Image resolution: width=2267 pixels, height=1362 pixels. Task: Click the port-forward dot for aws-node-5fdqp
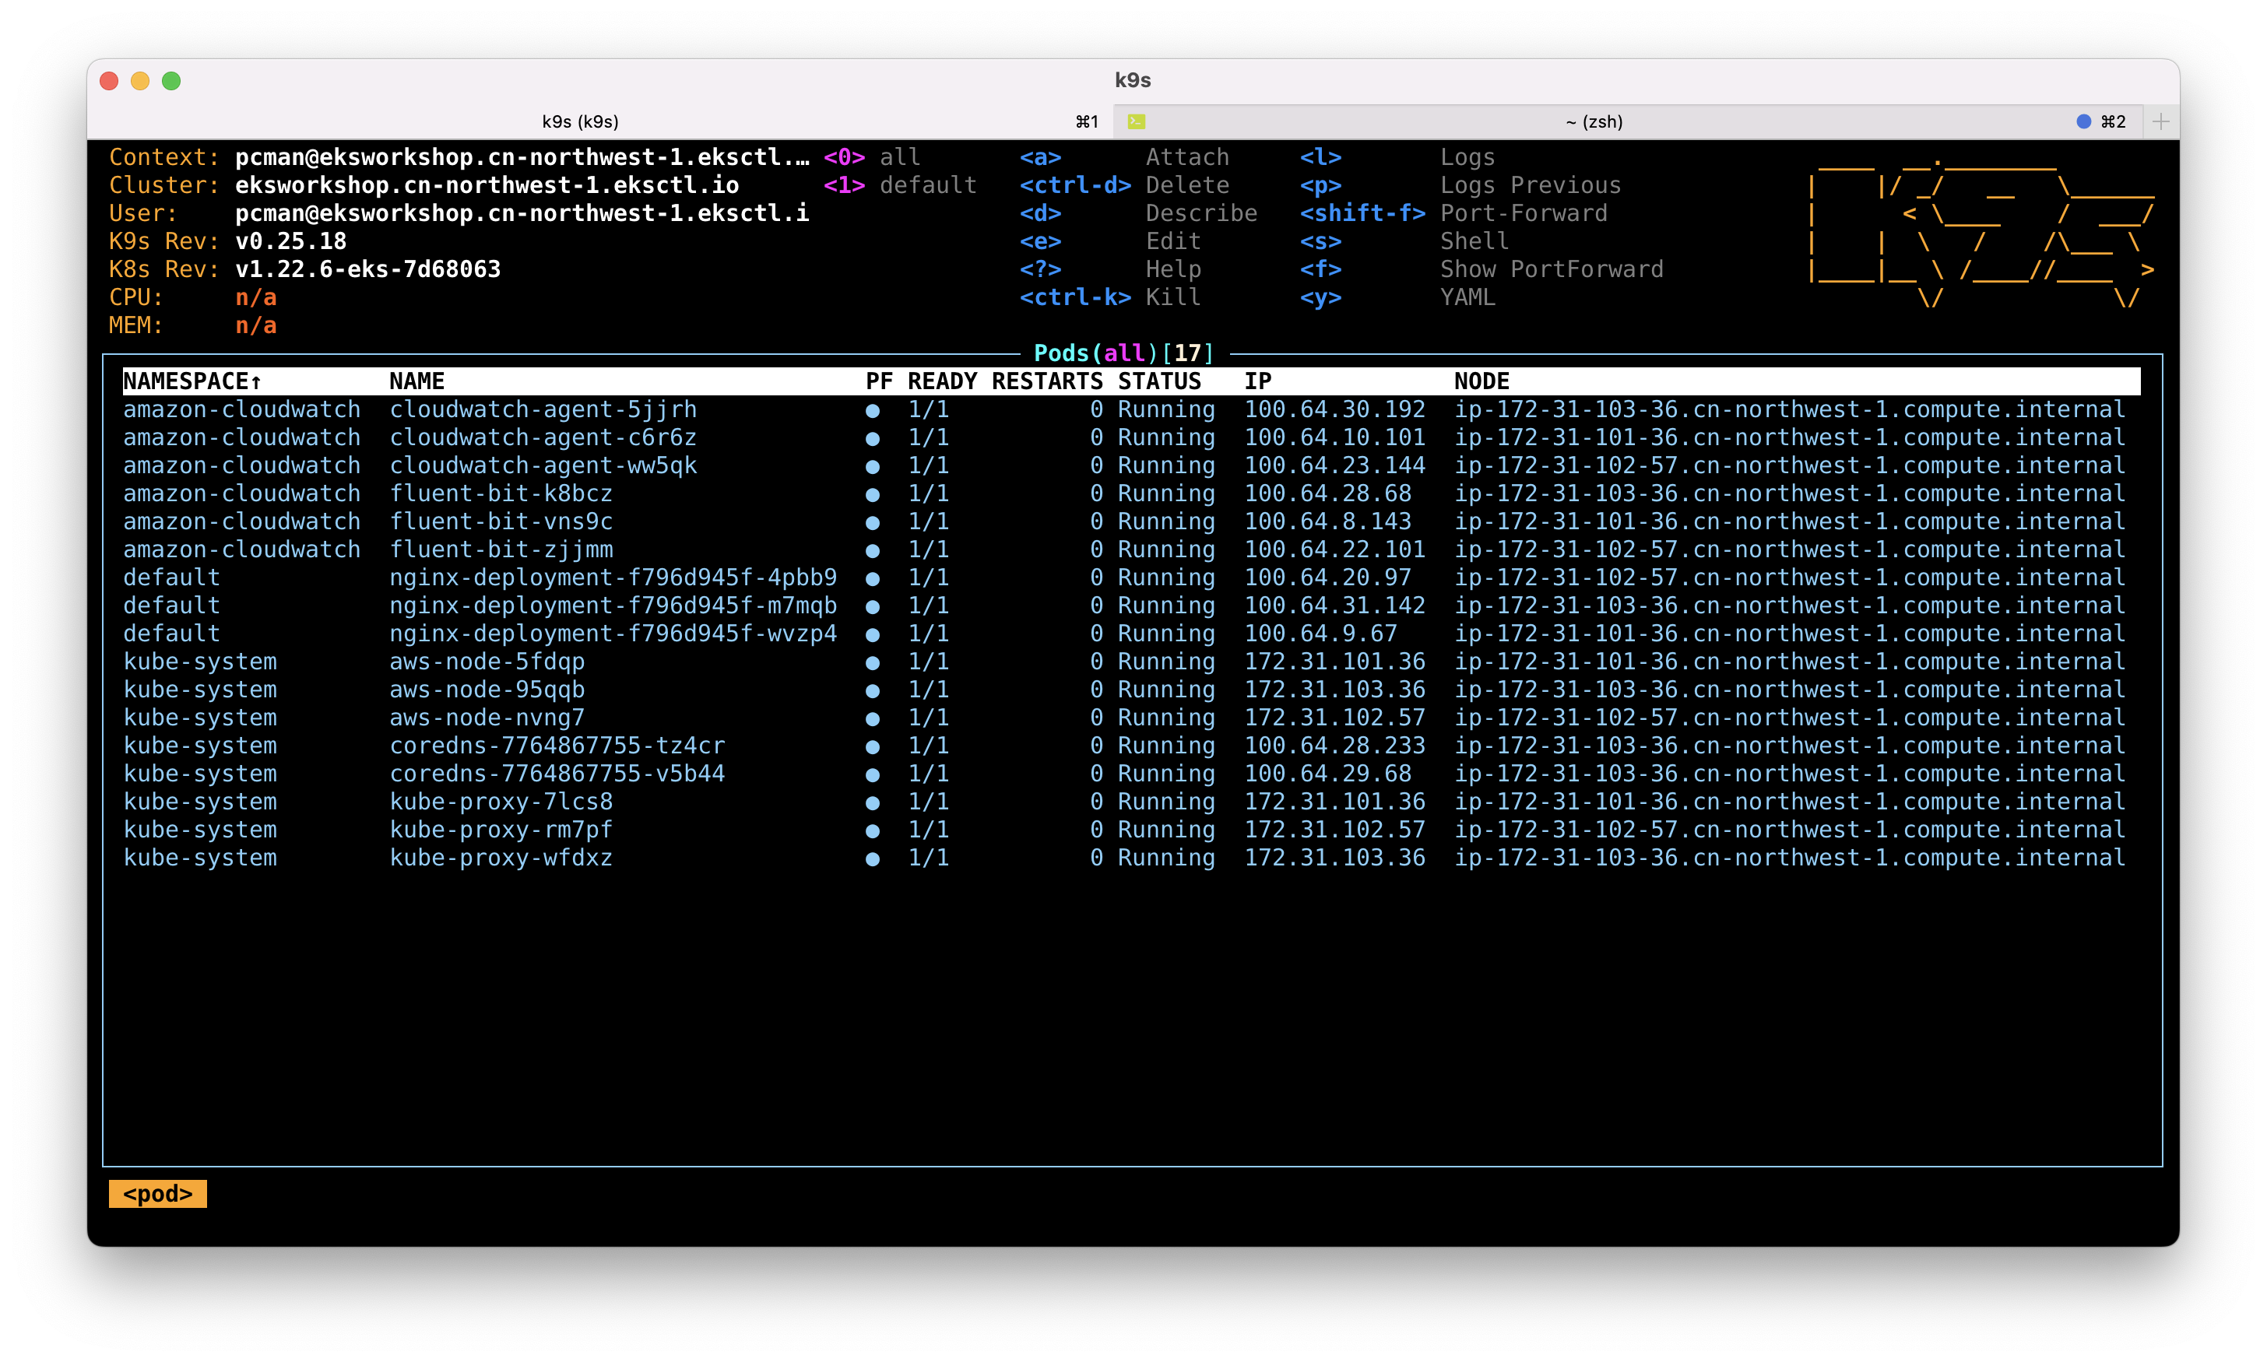pos(873,664)
